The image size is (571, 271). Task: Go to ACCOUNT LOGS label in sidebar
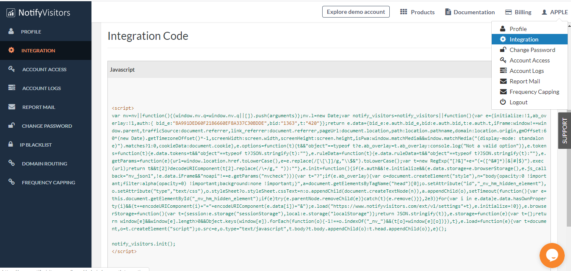pos(42,88)
